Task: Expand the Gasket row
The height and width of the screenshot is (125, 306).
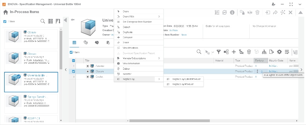Action: tap(88, 77)
